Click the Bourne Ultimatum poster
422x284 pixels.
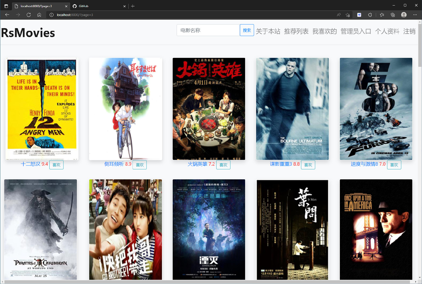[x=292, y=109]
